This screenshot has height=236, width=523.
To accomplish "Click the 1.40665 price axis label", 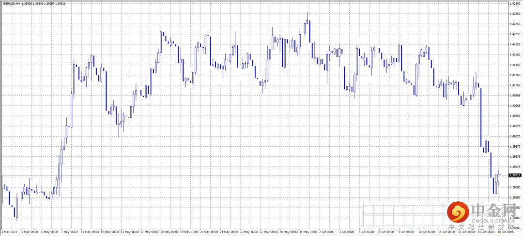I will [514, 106].
